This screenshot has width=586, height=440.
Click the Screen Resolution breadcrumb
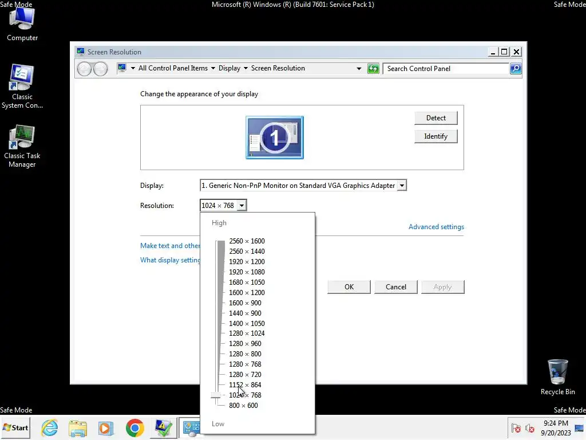tap(278, 68)
